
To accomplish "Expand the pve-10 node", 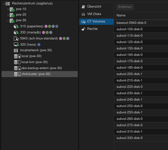I will 8,9.
